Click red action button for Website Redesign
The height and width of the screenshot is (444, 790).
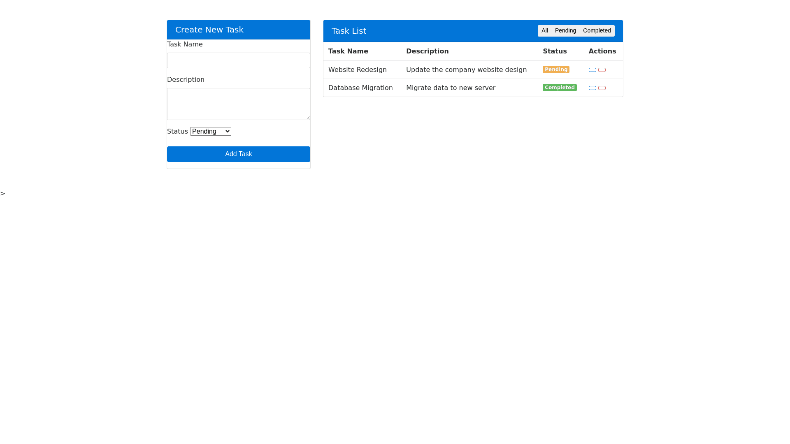point(602,70)
